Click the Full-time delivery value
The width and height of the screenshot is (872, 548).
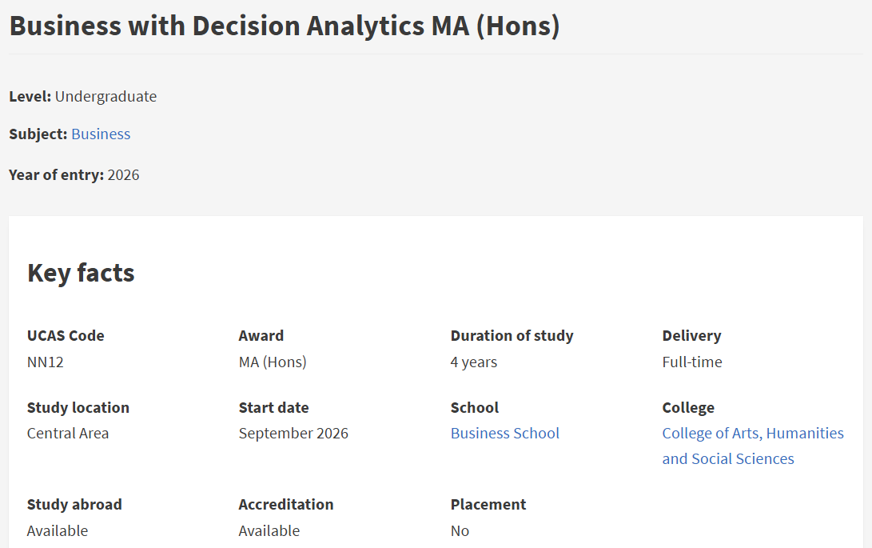pos(691,362)
